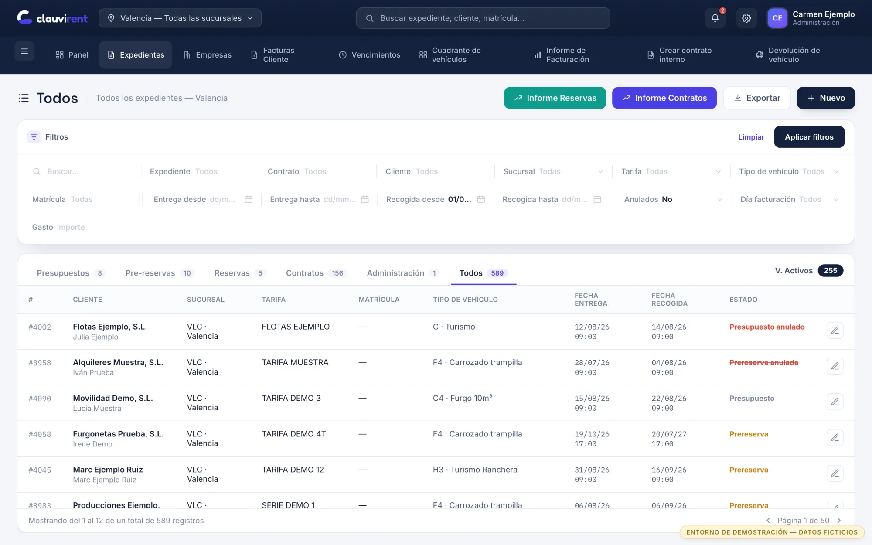This screenshot has height=545, width=872.
Task: Click the Gasto Importe filter field
Action: 83,227
